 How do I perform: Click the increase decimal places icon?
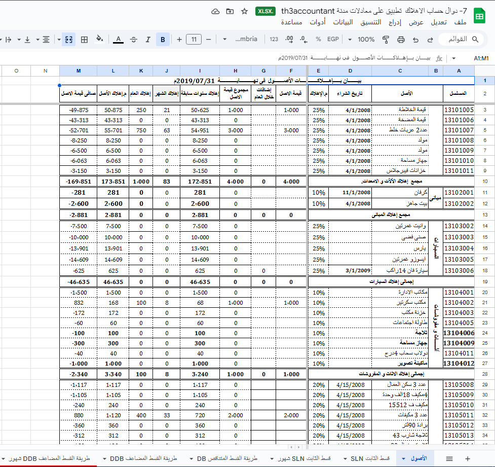tap(289, 39)
